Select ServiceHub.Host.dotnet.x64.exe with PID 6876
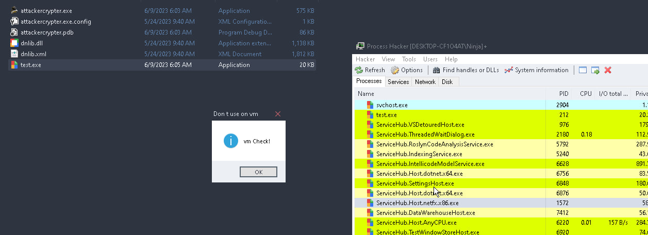Image resolution: width=648 pixels, height=235 pixels. [x=501, y=193]
